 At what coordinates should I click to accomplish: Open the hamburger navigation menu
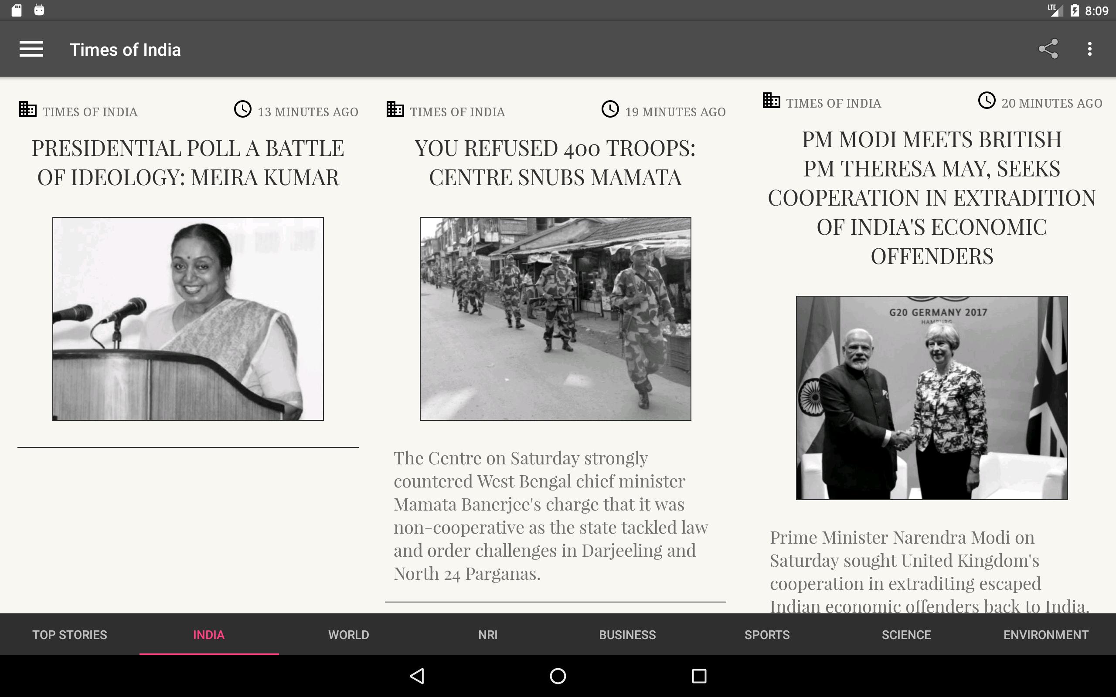pyautogui.click(x=31, y=49)
